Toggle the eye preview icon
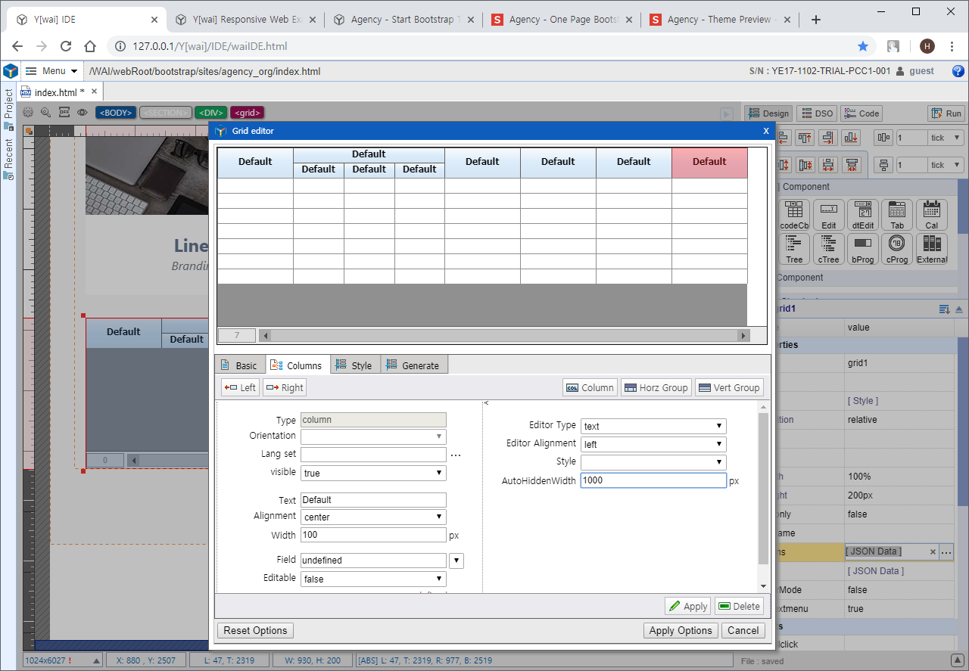The width and height of the screenshot is (969, 671). coord(82,113)
